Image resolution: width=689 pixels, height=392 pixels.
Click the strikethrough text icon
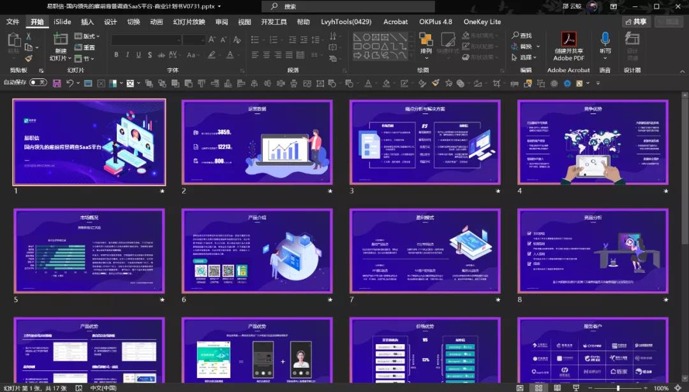(161, 55)
